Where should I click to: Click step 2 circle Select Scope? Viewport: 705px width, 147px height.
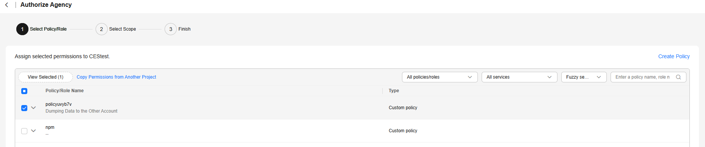click(102, 29)
